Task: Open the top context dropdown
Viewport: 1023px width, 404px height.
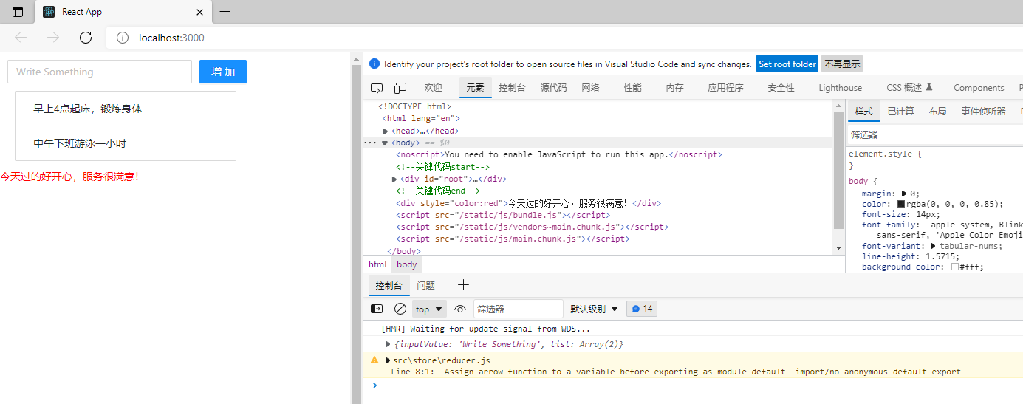Action: point(429,309)
